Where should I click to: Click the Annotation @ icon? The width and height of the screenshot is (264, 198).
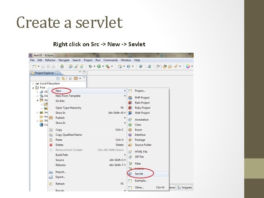pos(130,120)
